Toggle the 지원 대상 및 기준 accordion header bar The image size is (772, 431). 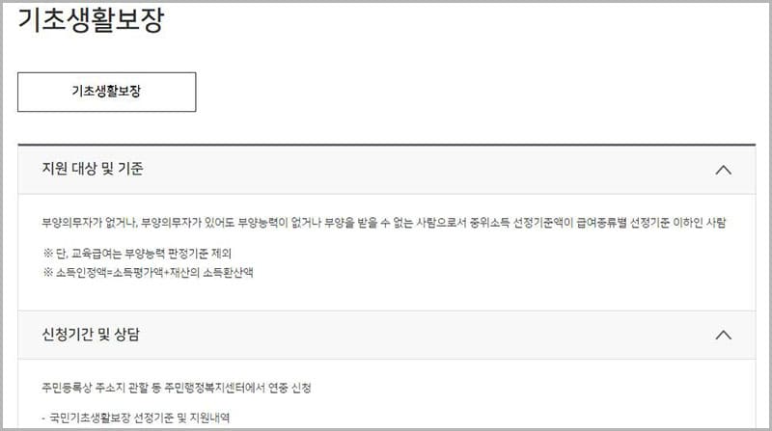[x=387, y=170]
